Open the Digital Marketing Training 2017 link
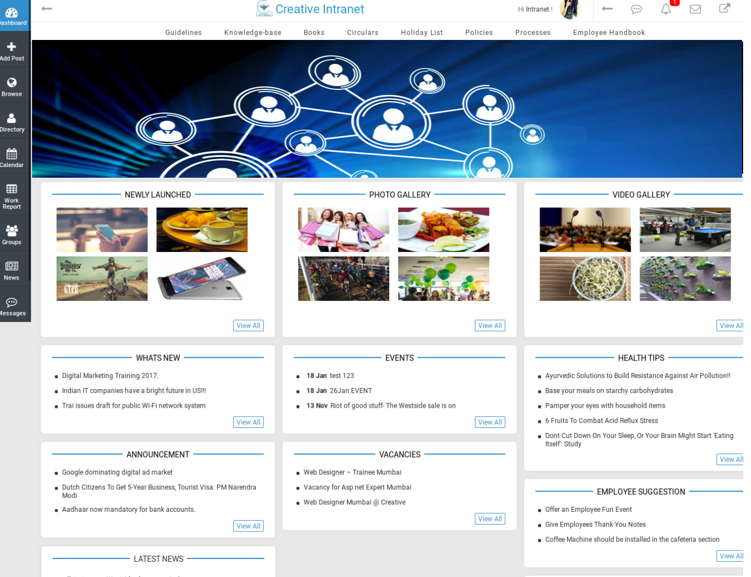The image size is (751, 577). pyautogui.click(x=110, y=376)
